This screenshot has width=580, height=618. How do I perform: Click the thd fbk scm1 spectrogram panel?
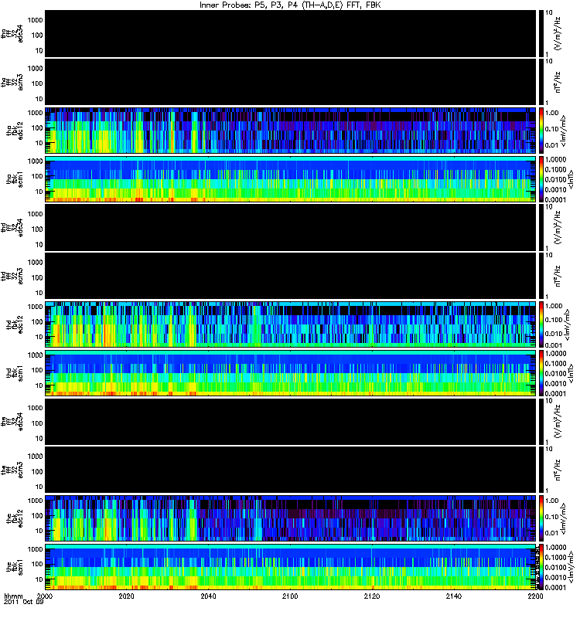[291, 373]
